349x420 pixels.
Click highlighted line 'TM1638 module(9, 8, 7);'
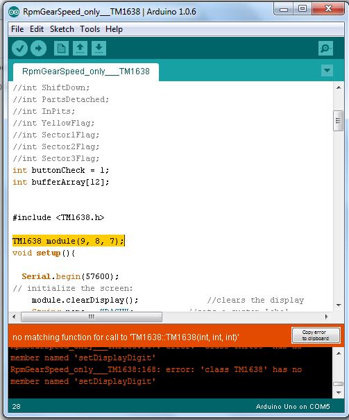point(68,241)
